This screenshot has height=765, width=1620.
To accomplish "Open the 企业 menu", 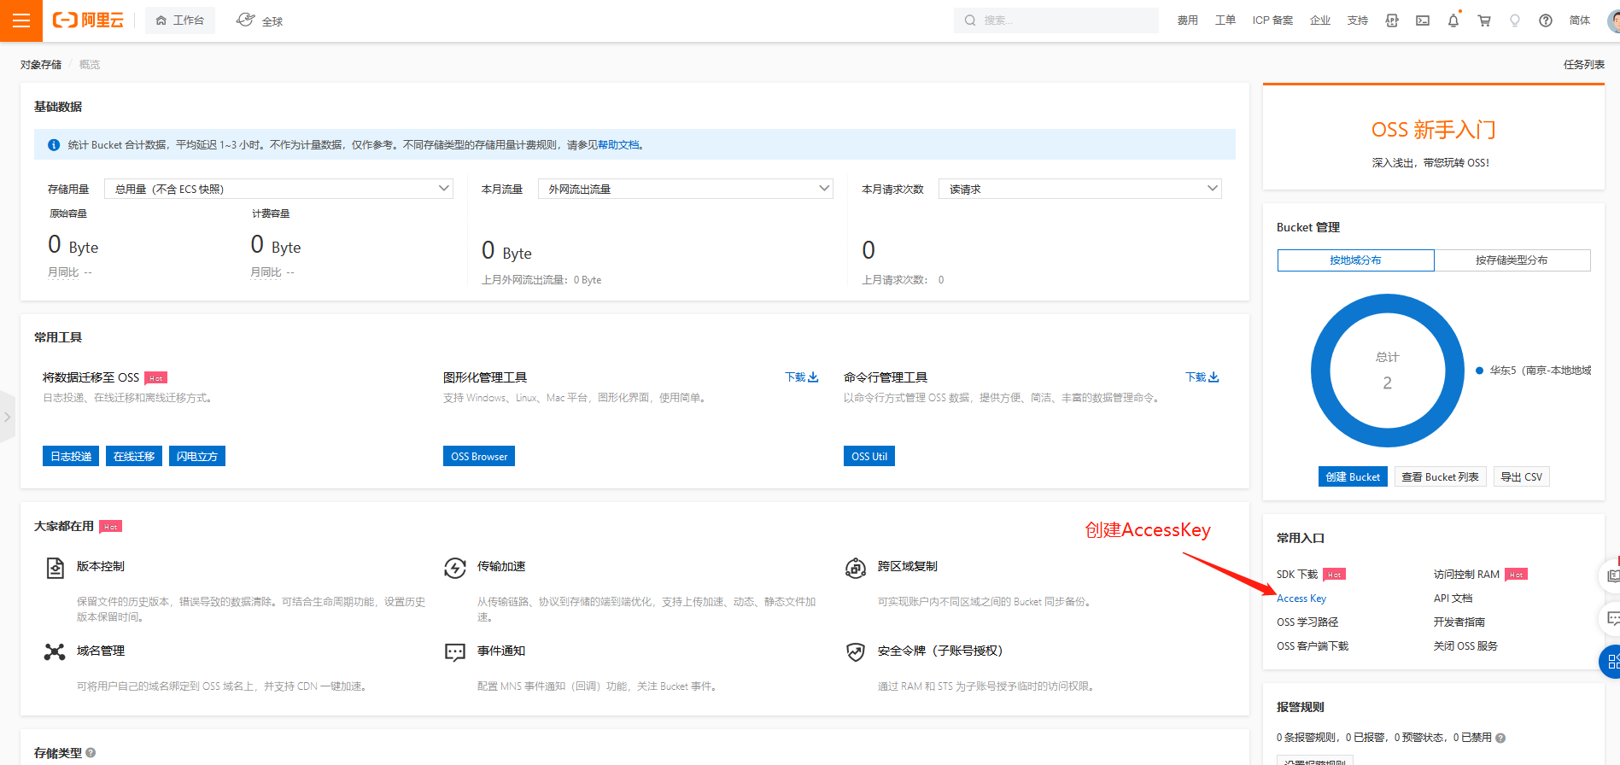I will [1320, 20].
